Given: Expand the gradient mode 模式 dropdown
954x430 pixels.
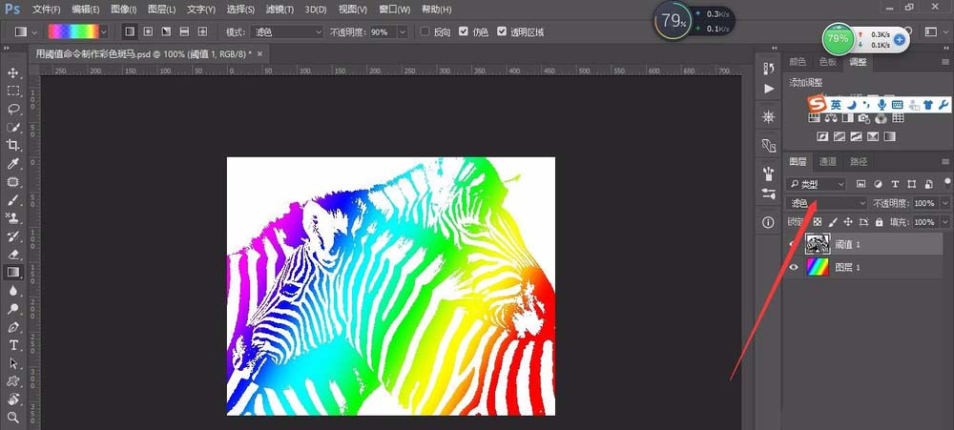Looking at the screenshot, I should (x=287, y=31).
